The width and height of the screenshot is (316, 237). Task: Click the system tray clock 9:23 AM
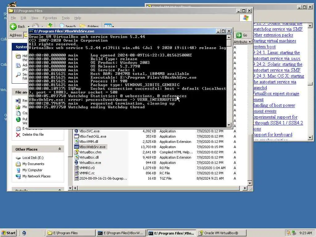[x=306, y=233]
